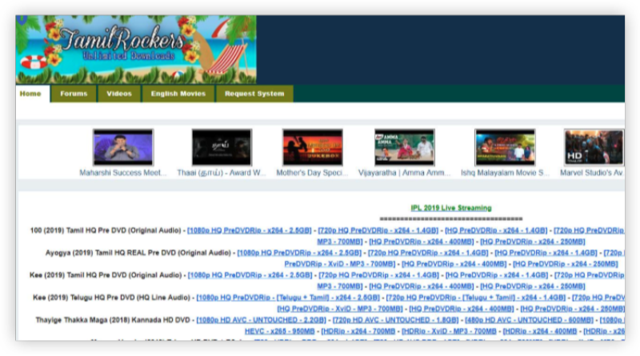Click 720p x264 1.4GB link for Kee Tamil
This screenshot has width=640, height=356.
[x=378, y=275]
